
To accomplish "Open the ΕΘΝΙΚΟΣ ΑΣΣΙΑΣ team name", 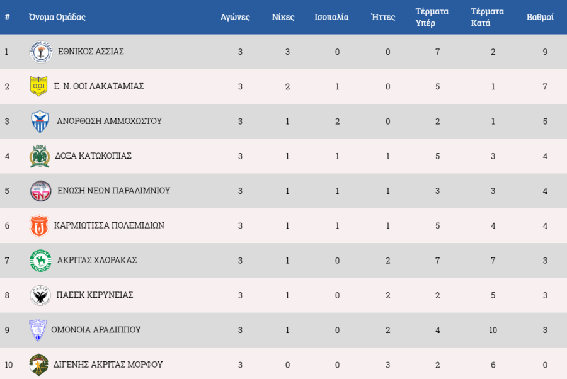I will pyautogui.click(x=91, y=52).
